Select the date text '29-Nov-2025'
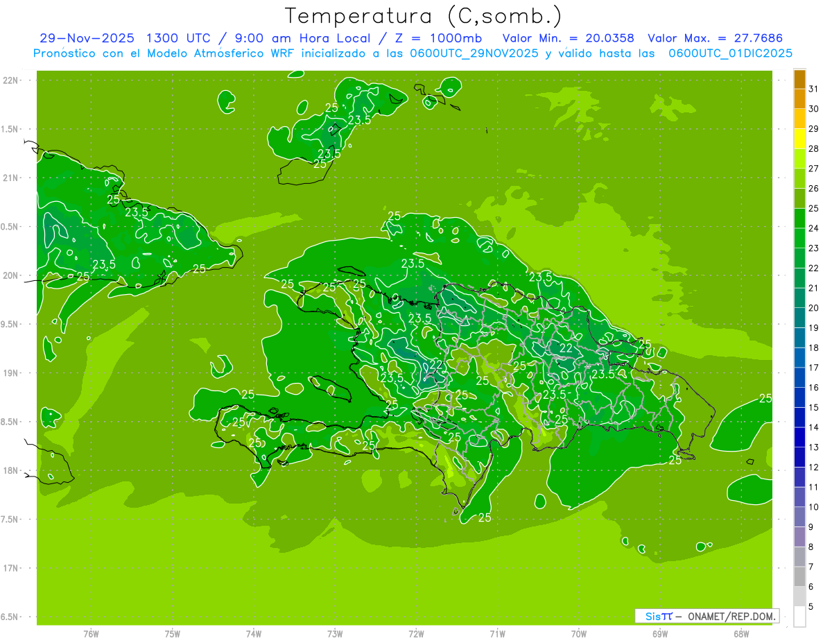Screen dimensions: 832x643 [87, 38]
